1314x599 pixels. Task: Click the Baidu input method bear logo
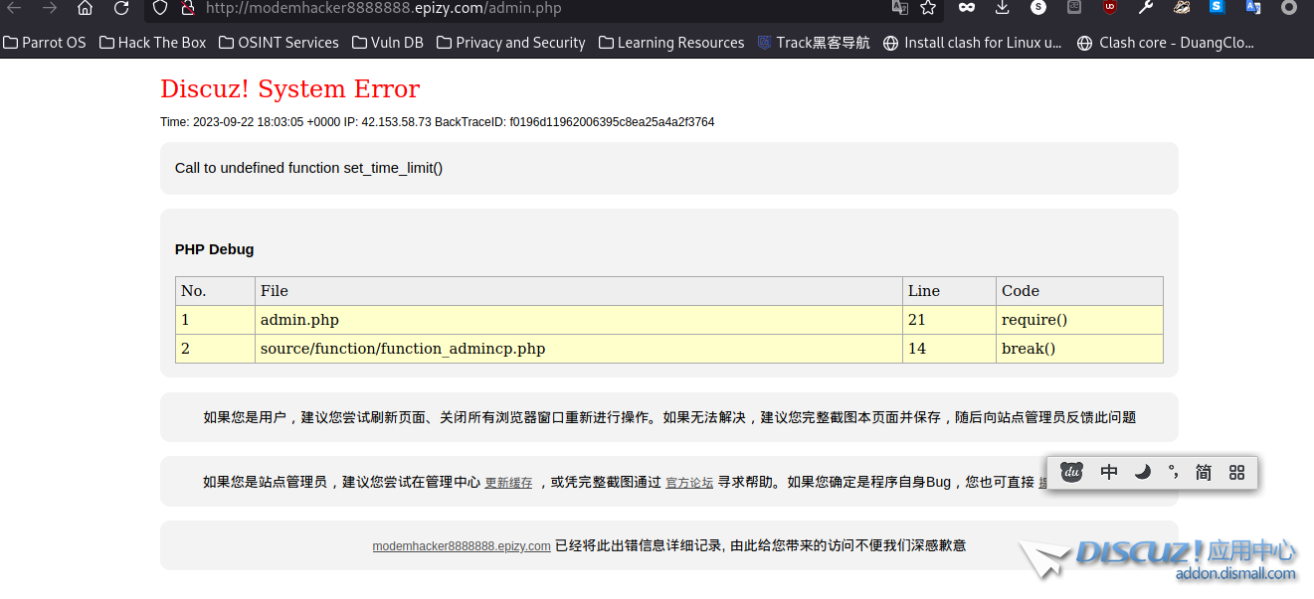coord(1071,473)
